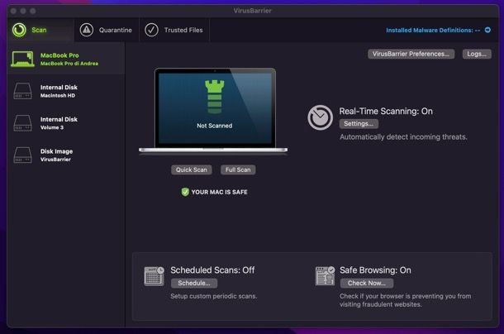Click the laptop screen Not Scanned preview

pyautogui.click(x=215, y=108)
